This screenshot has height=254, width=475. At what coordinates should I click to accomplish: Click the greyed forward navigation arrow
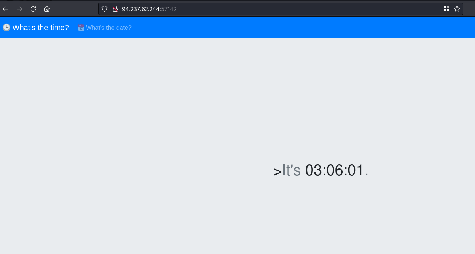(x=19, y=9)
